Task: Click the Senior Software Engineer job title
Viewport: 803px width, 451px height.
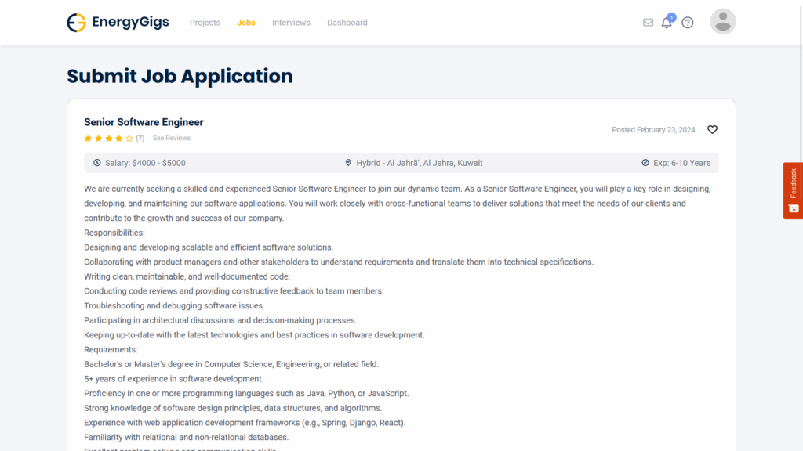Action: (144, 122)
